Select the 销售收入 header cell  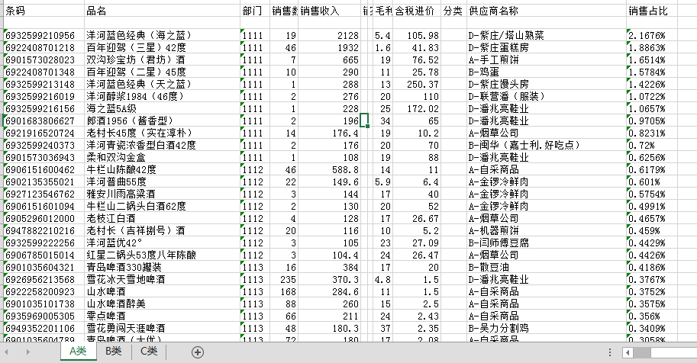329,11
